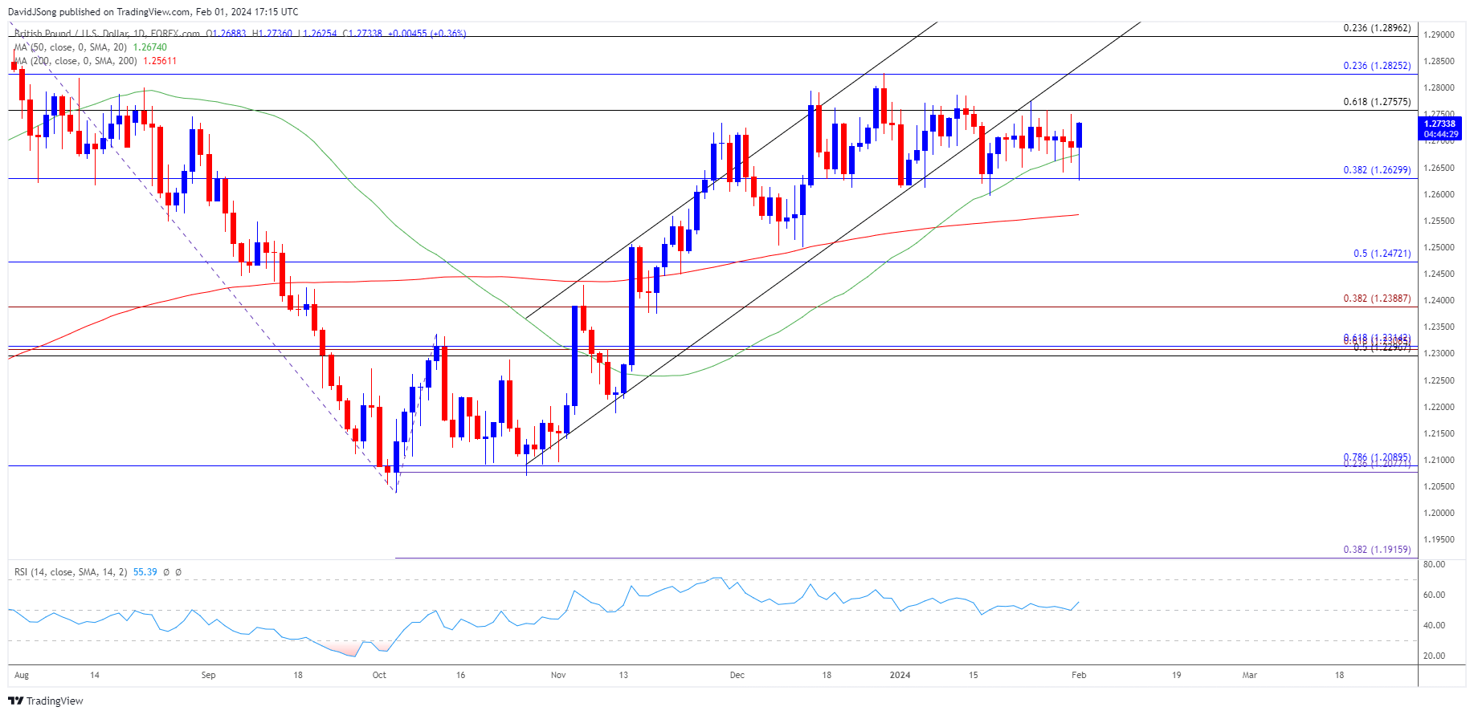The image size is (1474, 715).
Task: Click the RSI value 55.39
Action: click(x=145, y=572)
